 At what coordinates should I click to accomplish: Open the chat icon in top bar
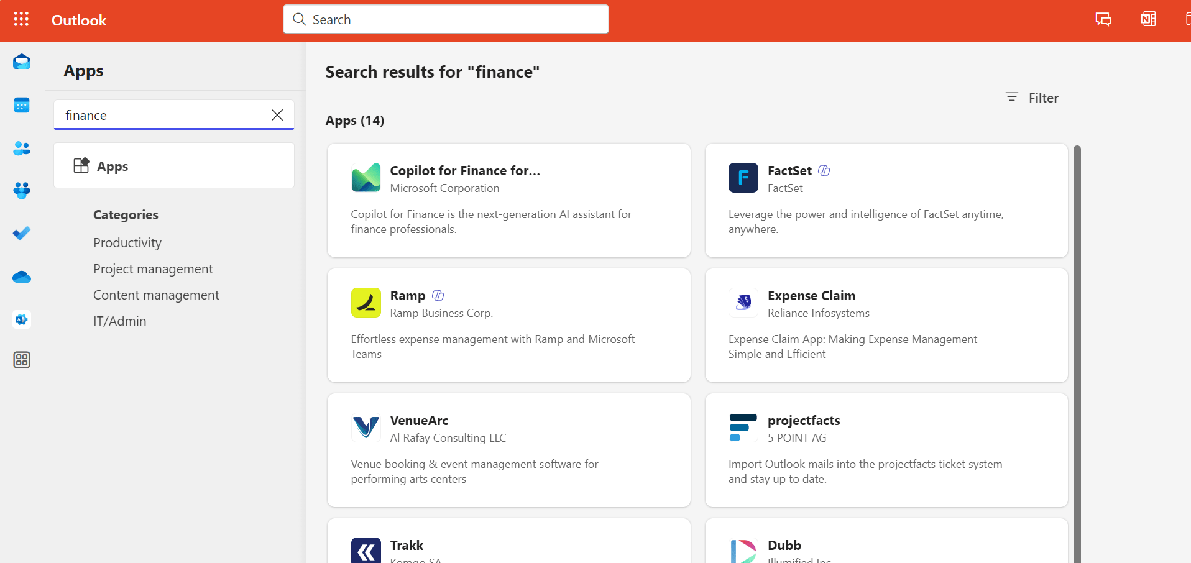[1103, 19]
